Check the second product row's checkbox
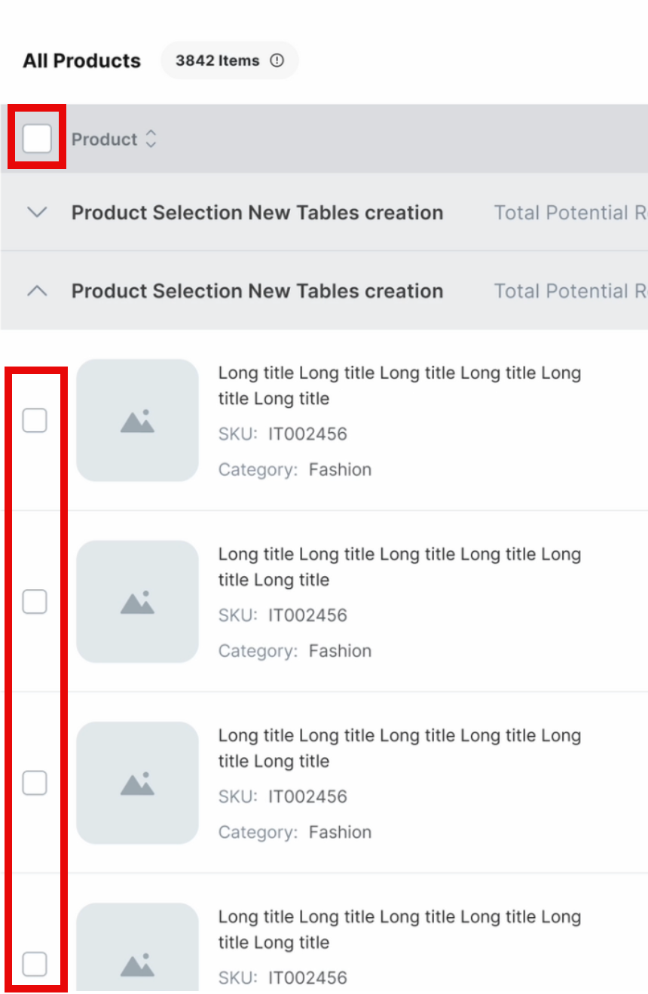 [x=35, y=601]
